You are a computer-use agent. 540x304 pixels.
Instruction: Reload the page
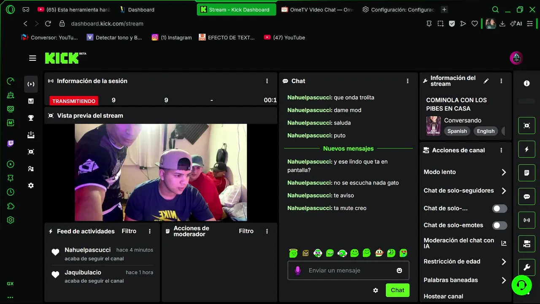tap(48, 24)
